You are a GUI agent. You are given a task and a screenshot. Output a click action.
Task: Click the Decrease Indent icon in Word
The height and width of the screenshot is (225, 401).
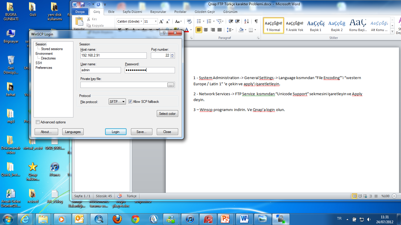[230, 21]
